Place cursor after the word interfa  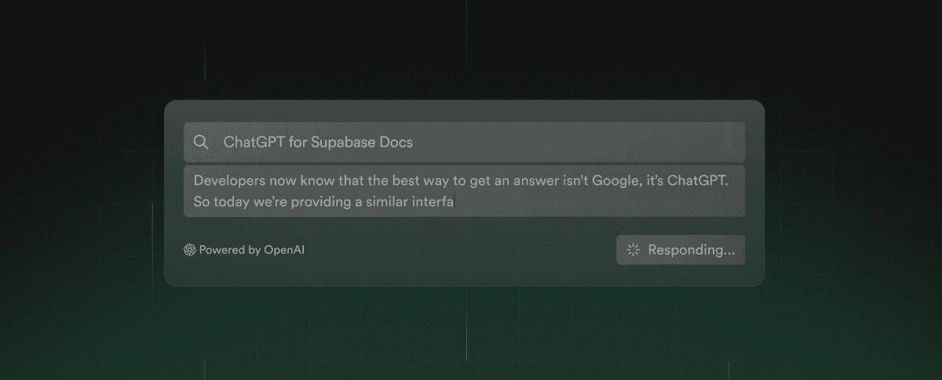click(x=455, y=201)
